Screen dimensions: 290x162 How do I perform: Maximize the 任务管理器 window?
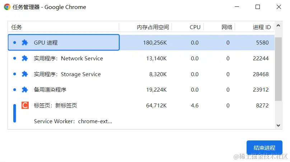(257, 7)
